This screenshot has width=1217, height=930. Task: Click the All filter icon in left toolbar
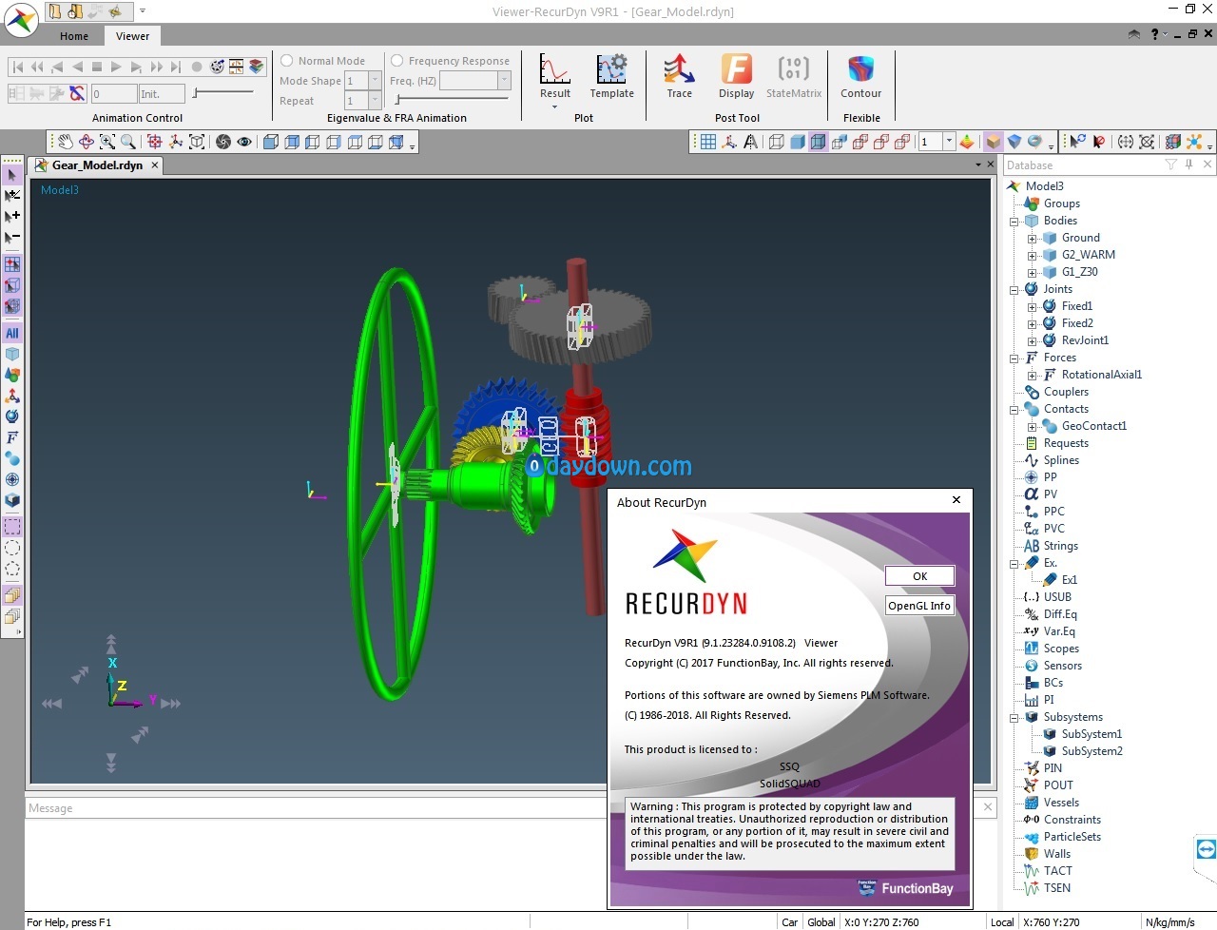12,333
